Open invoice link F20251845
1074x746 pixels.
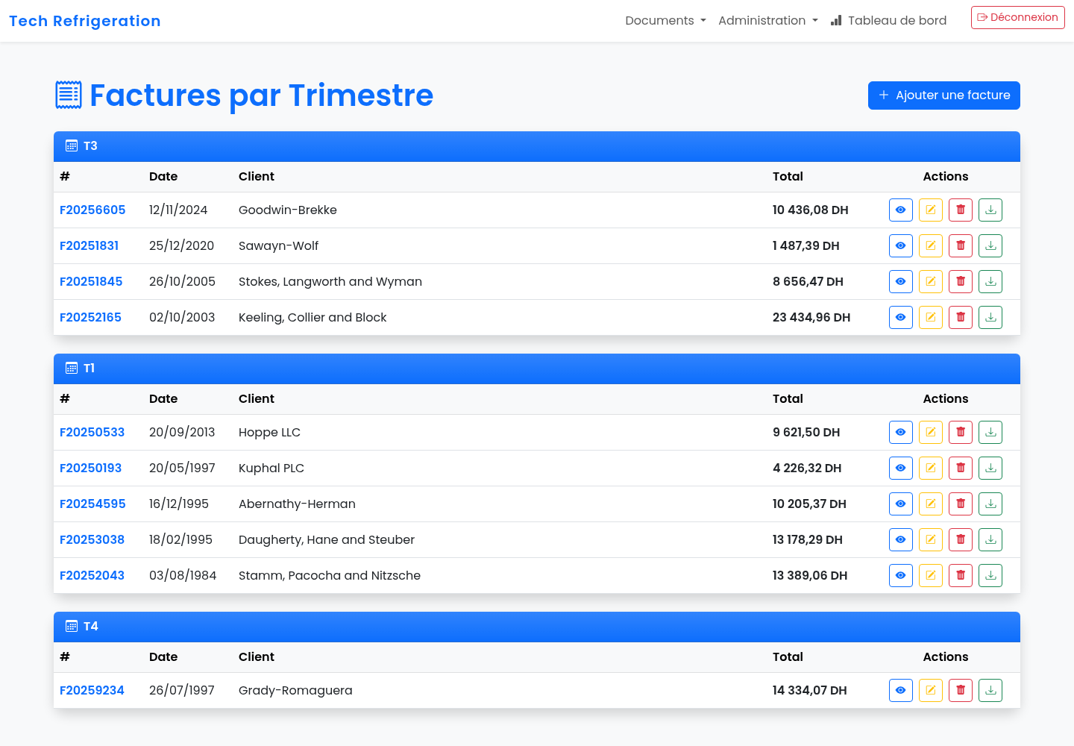(x=91, y=282)
